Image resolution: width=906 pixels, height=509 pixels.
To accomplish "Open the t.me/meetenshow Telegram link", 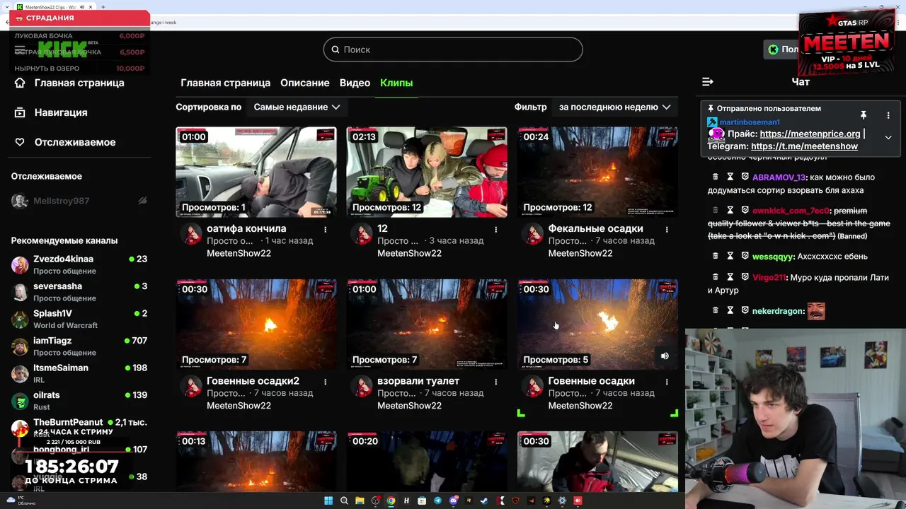I will 804,146.
